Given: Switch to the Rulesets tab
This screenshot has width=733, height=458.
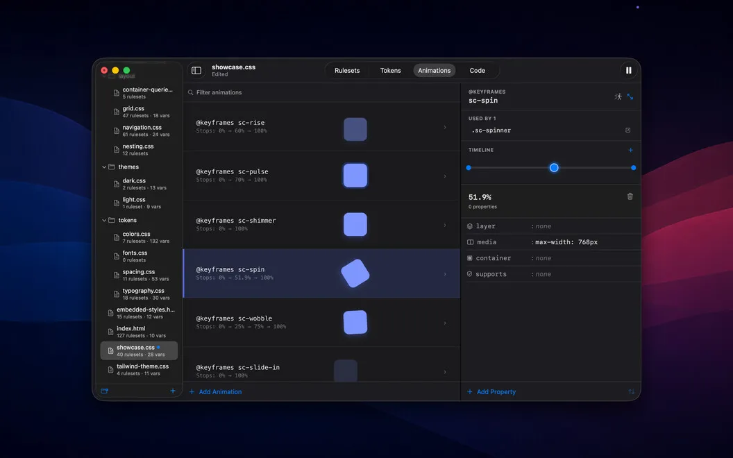Looking at the screenshot, I should click(x=347, y=71).
